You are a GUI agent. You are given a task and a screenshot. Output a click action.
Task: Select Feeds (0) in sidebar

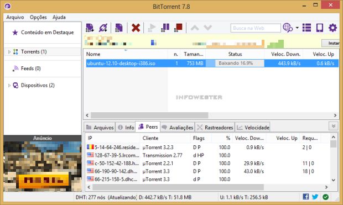30,69
